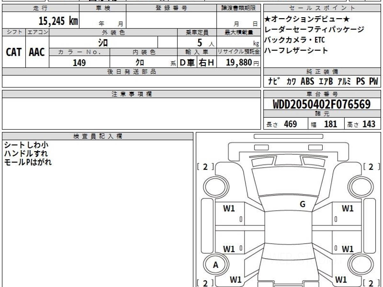
Task: Select the AAC air conditioner value
Action: pyautogui.click(x=37, y=52)
